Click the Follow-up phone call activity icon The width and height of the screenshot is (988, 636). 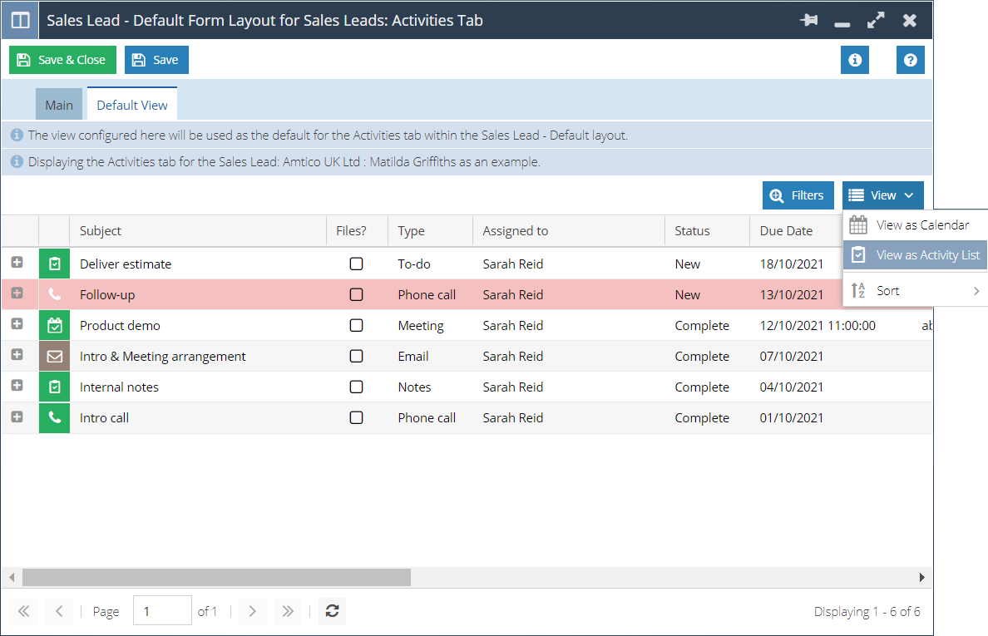(x=54, y=294)
